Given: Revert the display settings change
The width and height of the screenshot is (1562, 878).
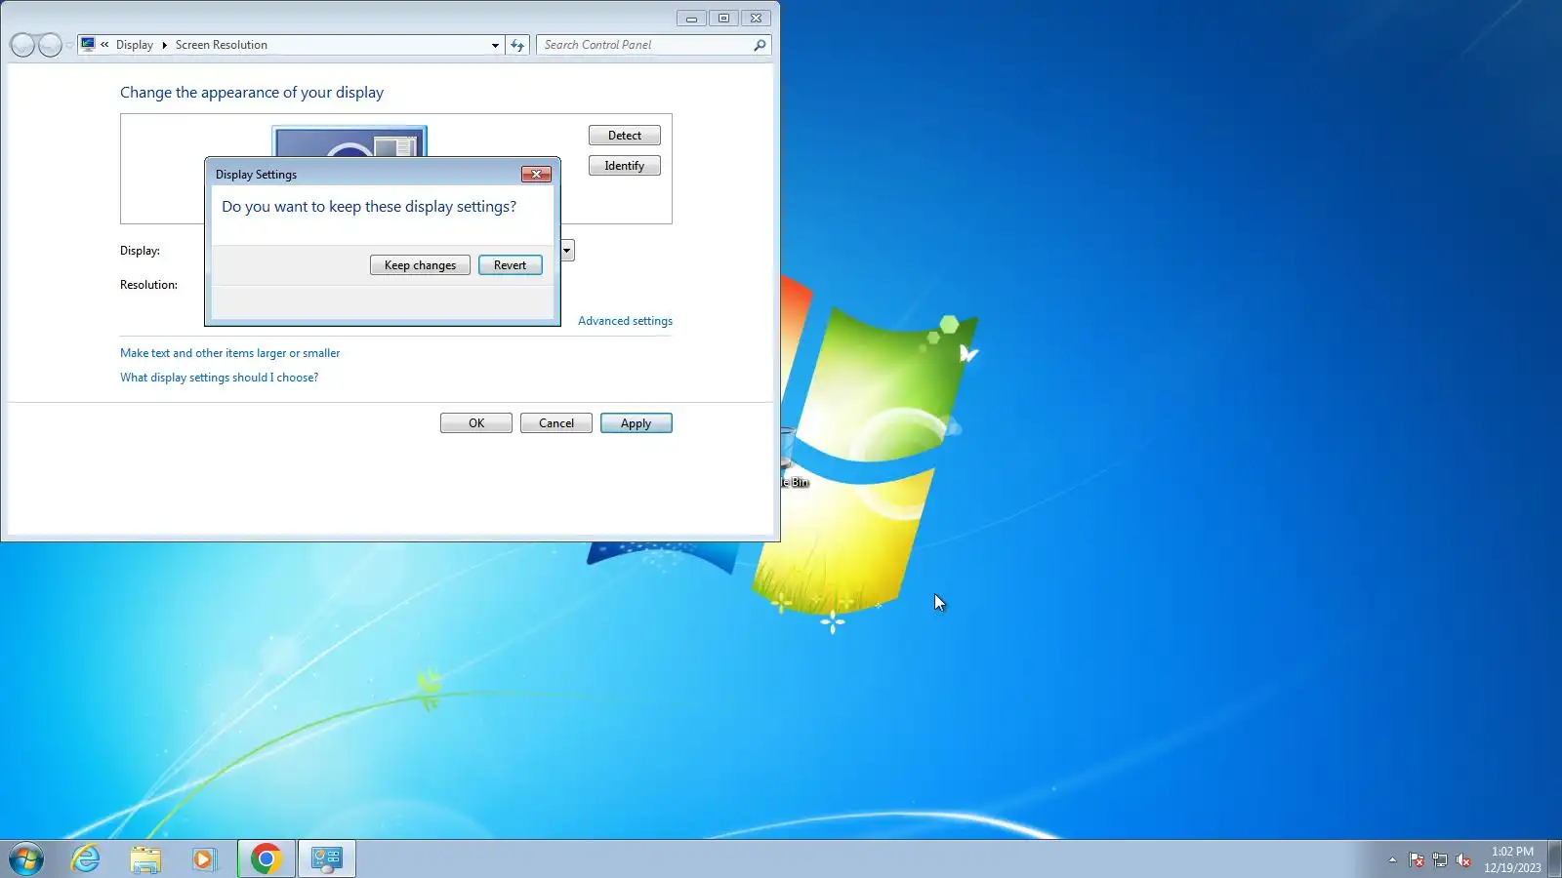Looking at the screenshot, I should coord(510,265).
